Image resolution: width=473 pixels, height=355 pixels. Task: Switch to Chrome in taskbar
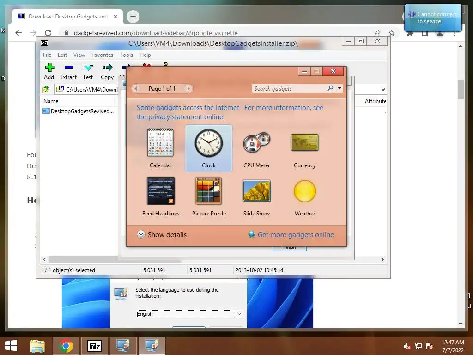pyautogui.click(x=66, y=346)
